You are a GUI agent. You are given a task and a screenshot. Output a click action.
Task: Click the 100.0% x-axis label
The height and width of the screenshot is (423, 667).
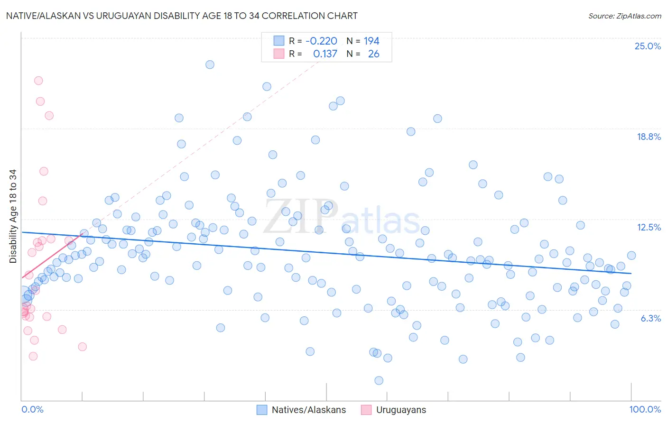point(645,409)
